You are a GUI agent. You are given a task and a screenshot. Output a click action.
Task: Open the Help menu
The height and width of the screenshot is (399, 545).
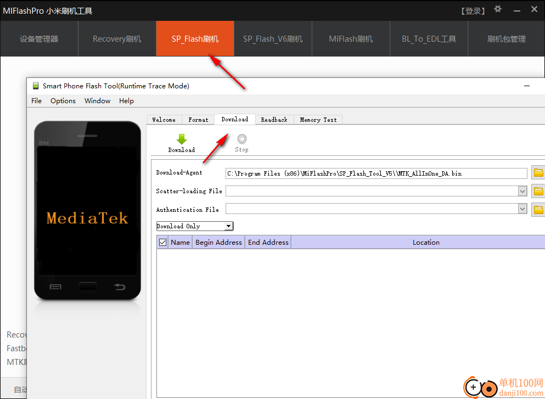126,101
